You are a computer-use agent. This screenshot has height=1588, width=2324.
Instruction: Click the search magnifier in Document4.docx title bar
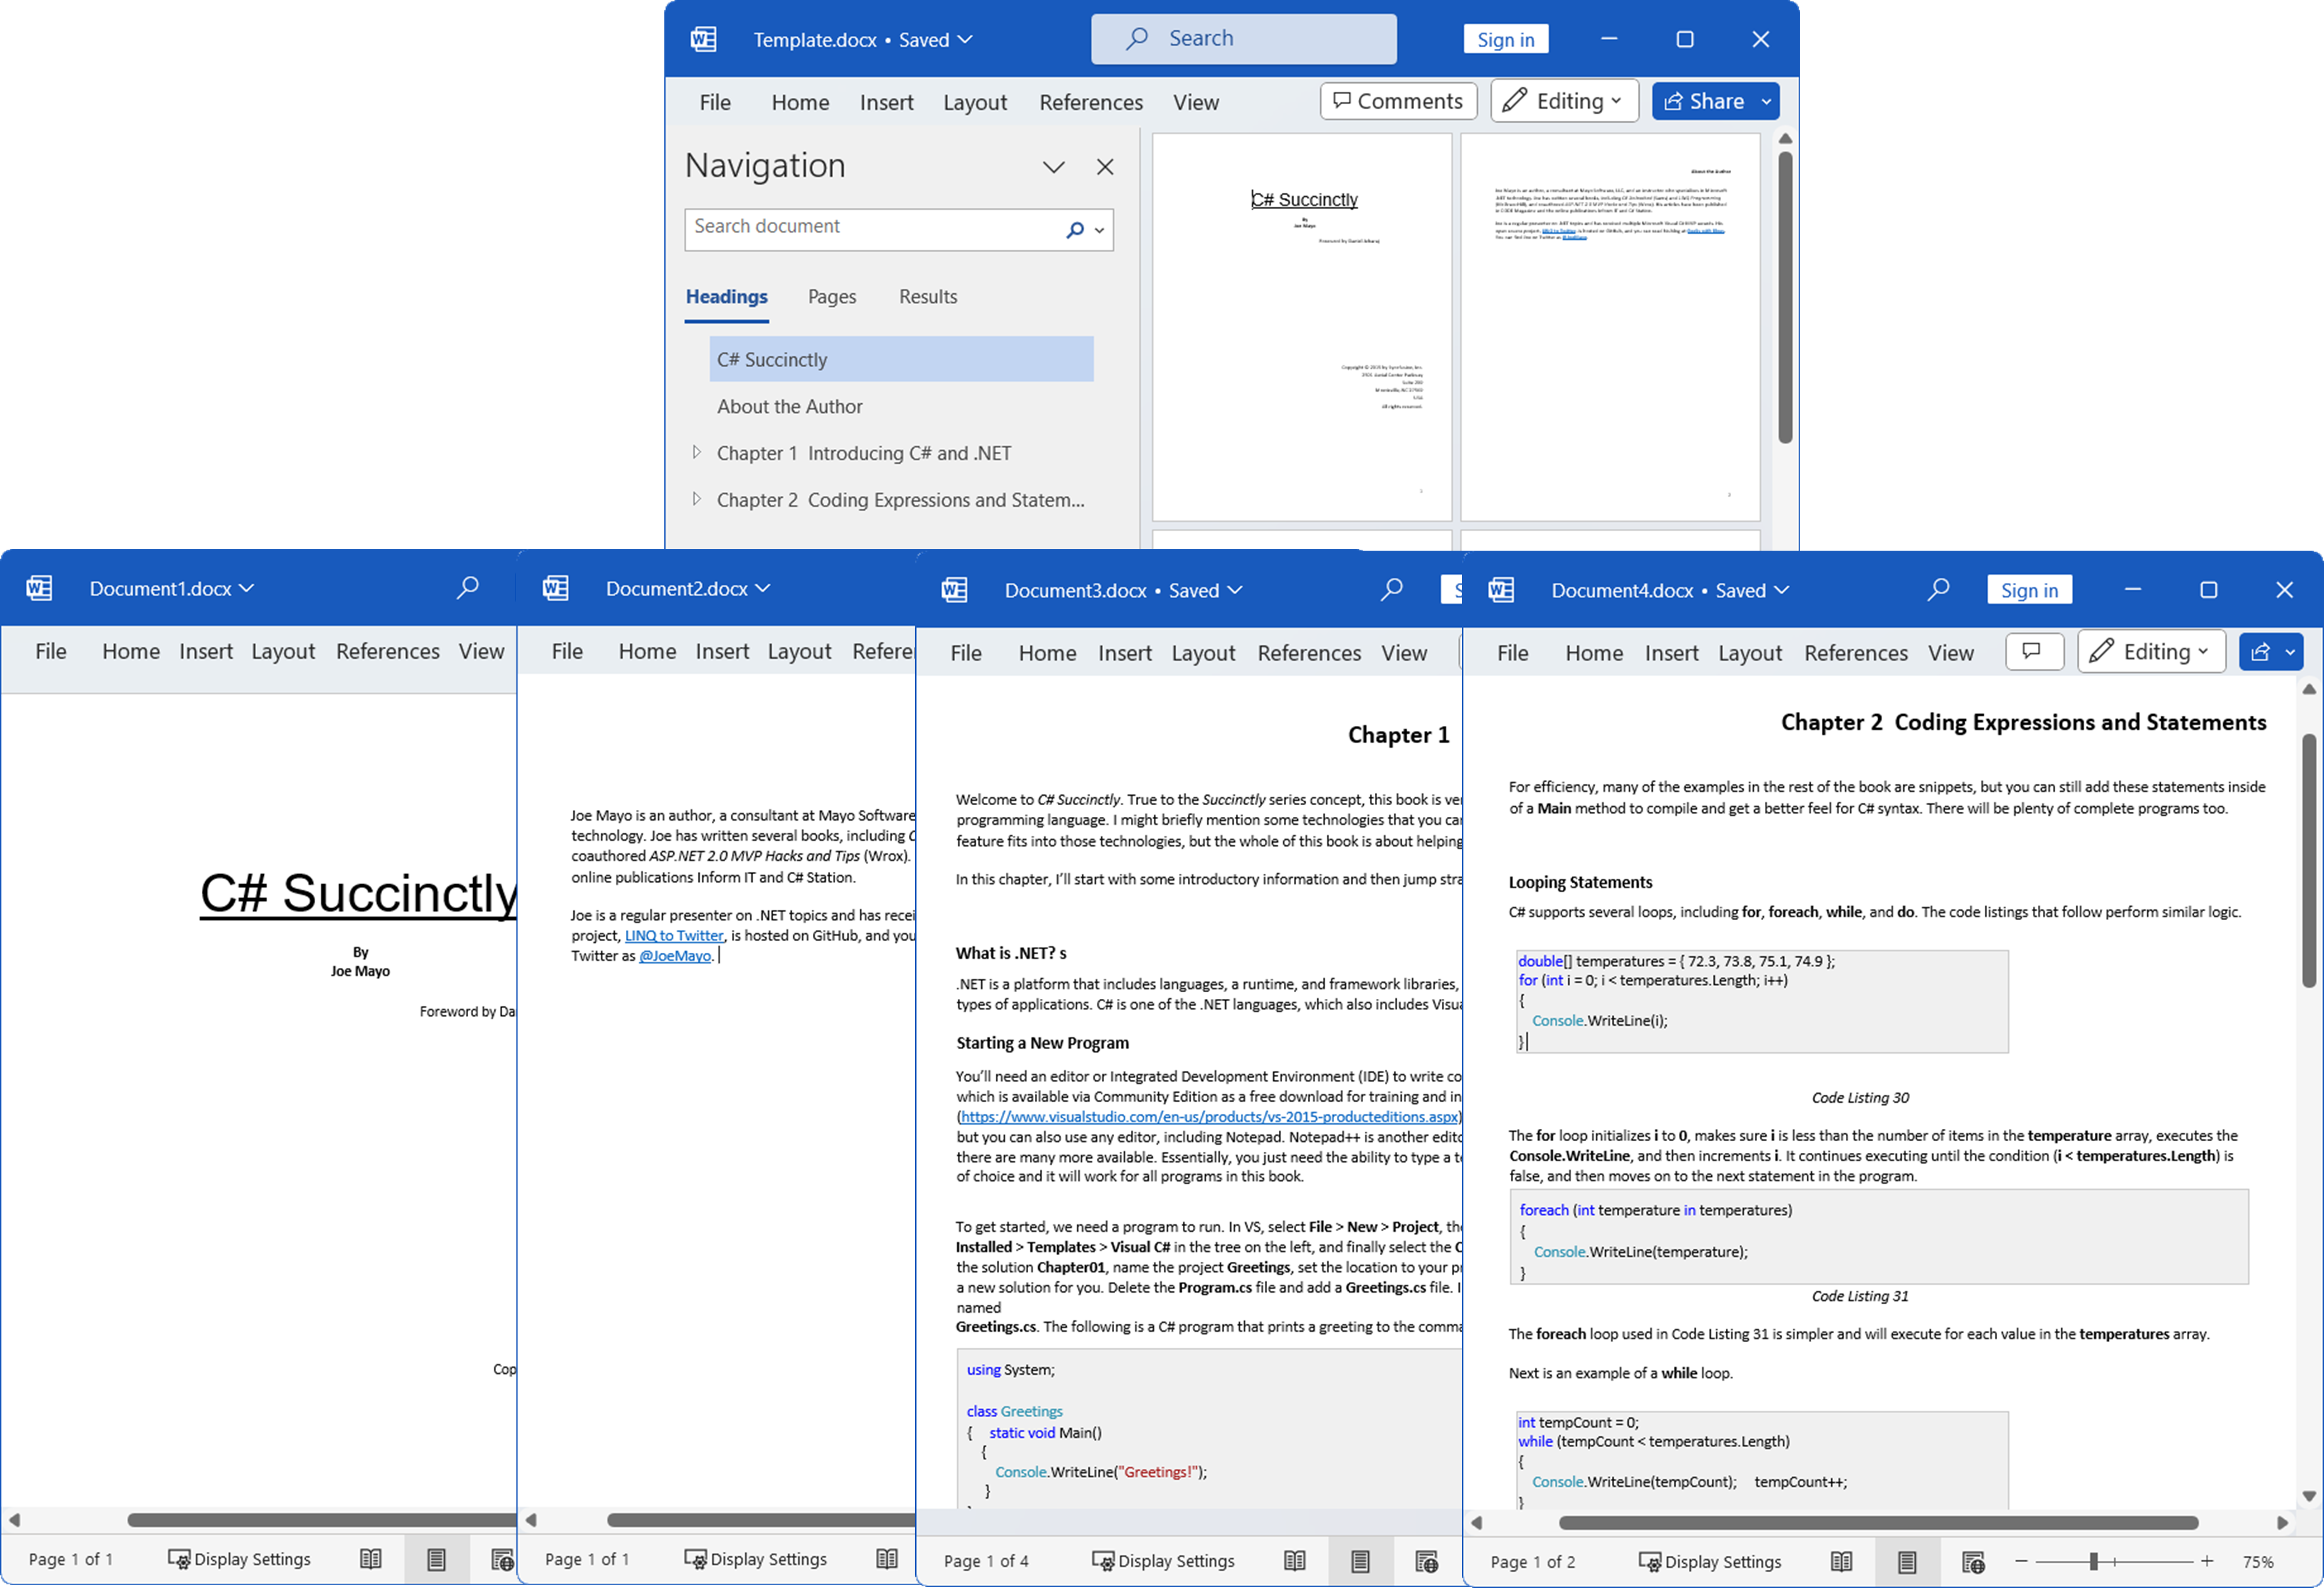click(1938, 589)
